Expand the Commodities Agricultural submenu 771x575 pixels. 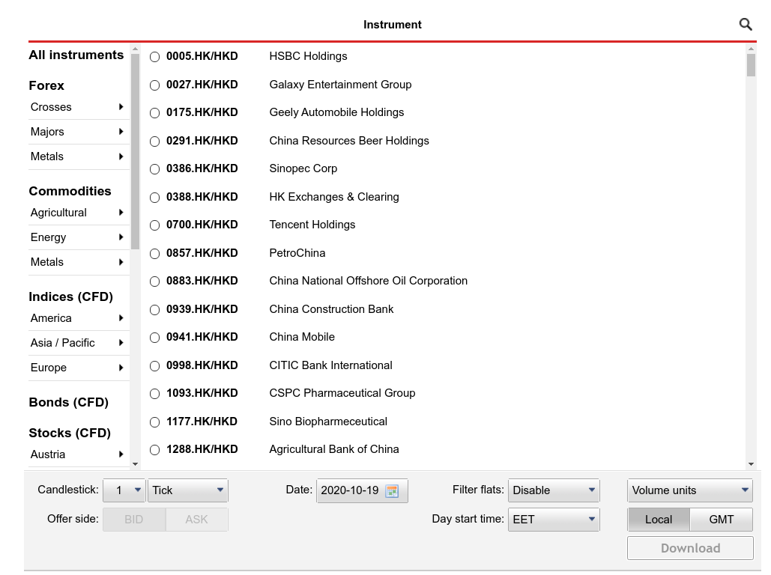tap(79, 213)
